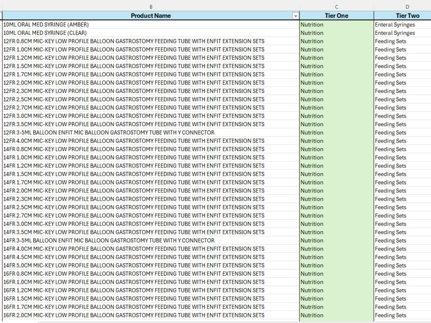Select Feeding Sets cell in 14FR 5.0CM row
Image resolution: width=431 pixels, height=323 pixels.
coord(403,265)
